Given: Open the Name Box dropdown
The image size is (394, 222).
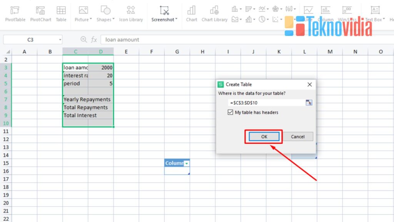Looking at the screenshot, I should coord(60,39).
